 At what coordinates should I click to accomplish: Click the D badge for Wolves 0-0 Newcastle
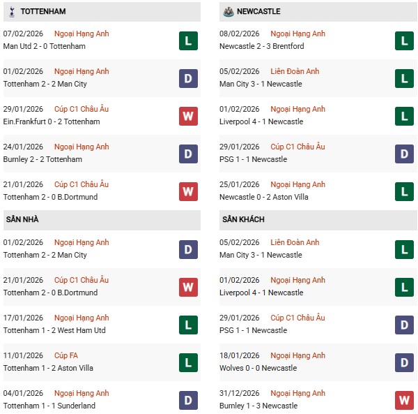tap(405, 362)
